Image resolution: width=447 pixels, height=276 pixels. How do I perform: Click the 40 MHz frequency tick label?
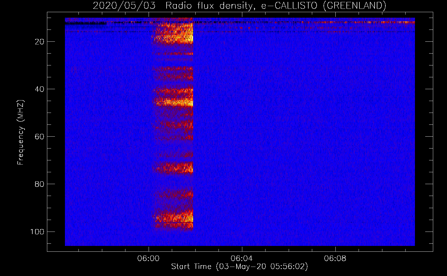pyautogui.click(x=40, y=89)
